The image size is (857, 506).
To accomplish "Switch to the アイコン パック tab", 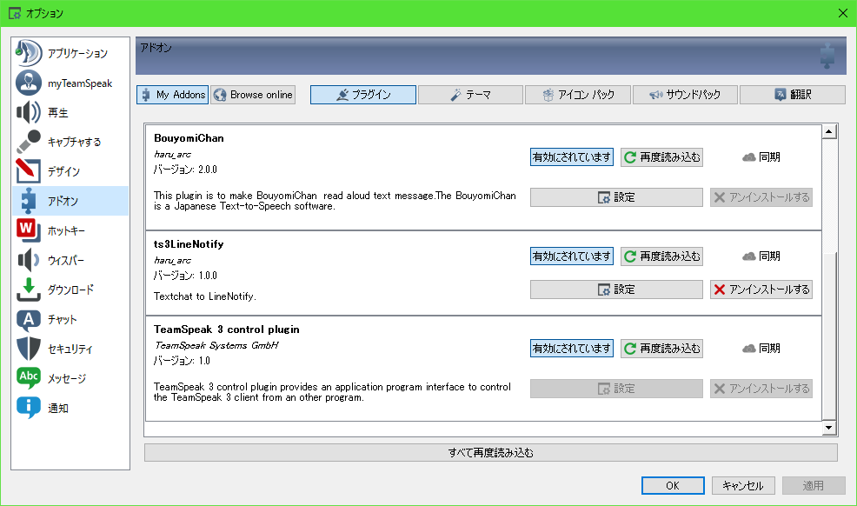I will click(x=578, y=95).
